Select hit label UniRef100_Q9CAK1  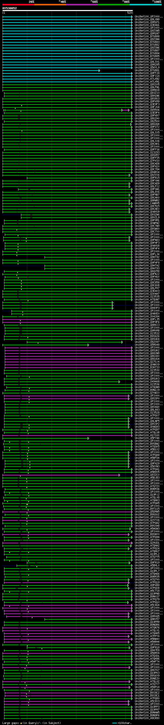[x=147, y=144]
